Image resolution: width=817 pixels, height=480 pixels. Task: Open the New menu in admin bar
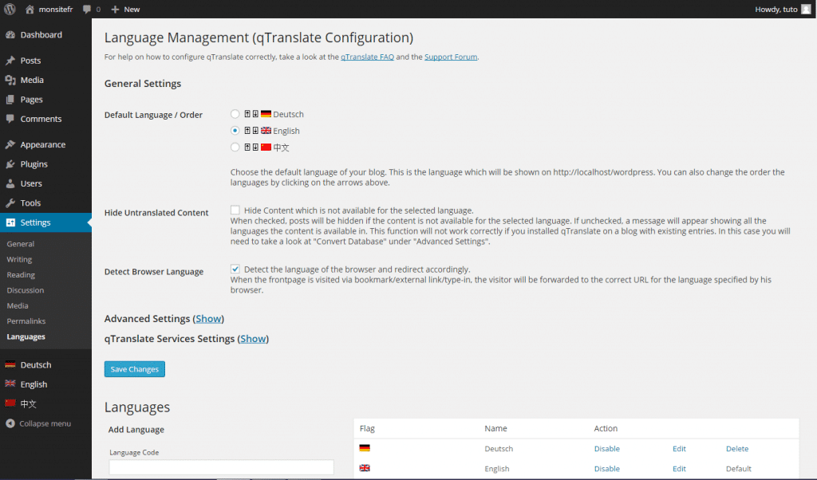(x=125, y=10)
